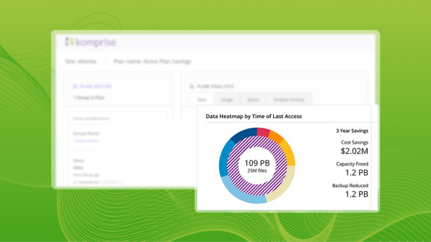The height and width of the screenshot is (242, 431).
Task: Click the yellow heatmap donut segment
Action: click(x=287, y=153)
